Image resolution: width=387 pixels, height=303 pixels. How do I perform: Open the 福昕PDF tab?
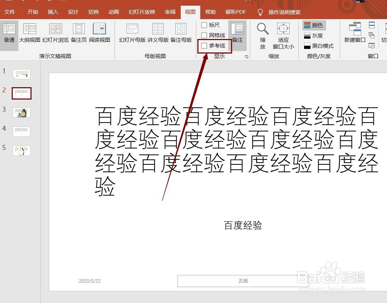pyautogui.click(x=236, y=12)
